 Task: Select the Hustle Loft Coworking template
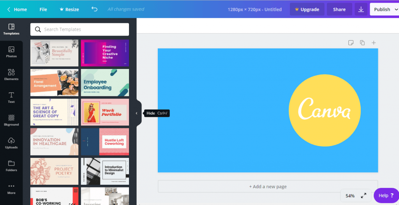[x=105, y=141]
